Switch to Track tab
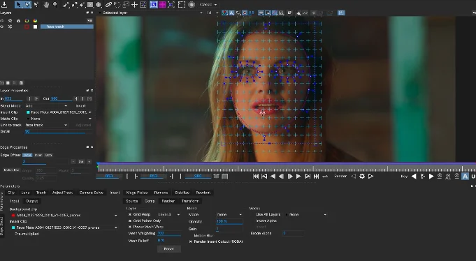Image resolution: width=476 pixels, height=261 pixels. 41,193
